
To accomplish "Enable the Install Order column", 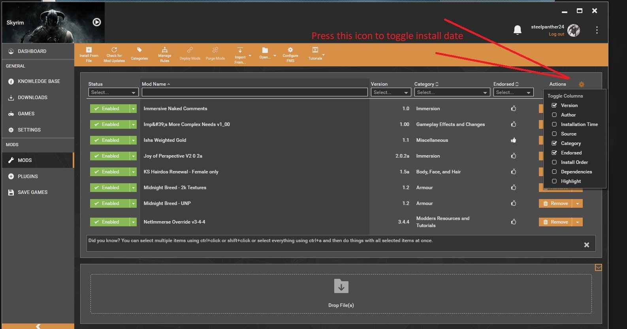I will (x=554, y=162).
